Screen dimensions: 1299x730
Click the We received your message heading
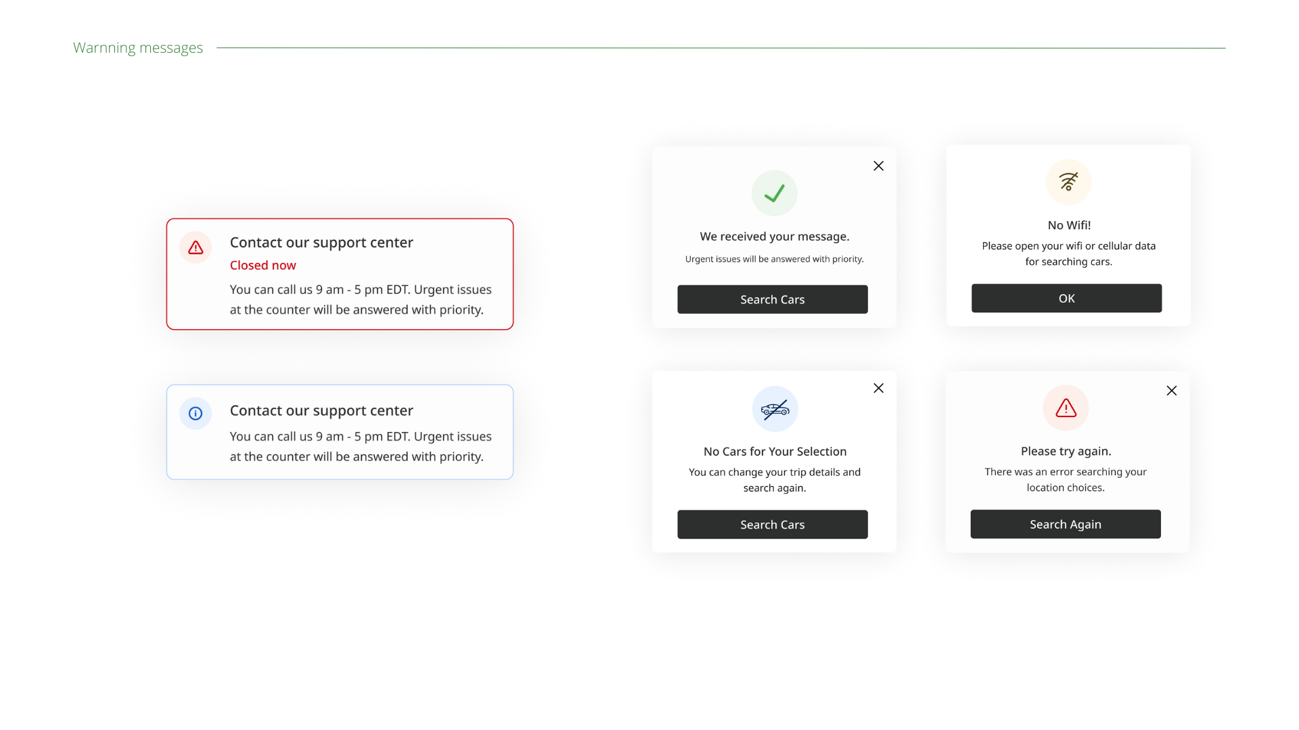(774, 237)
